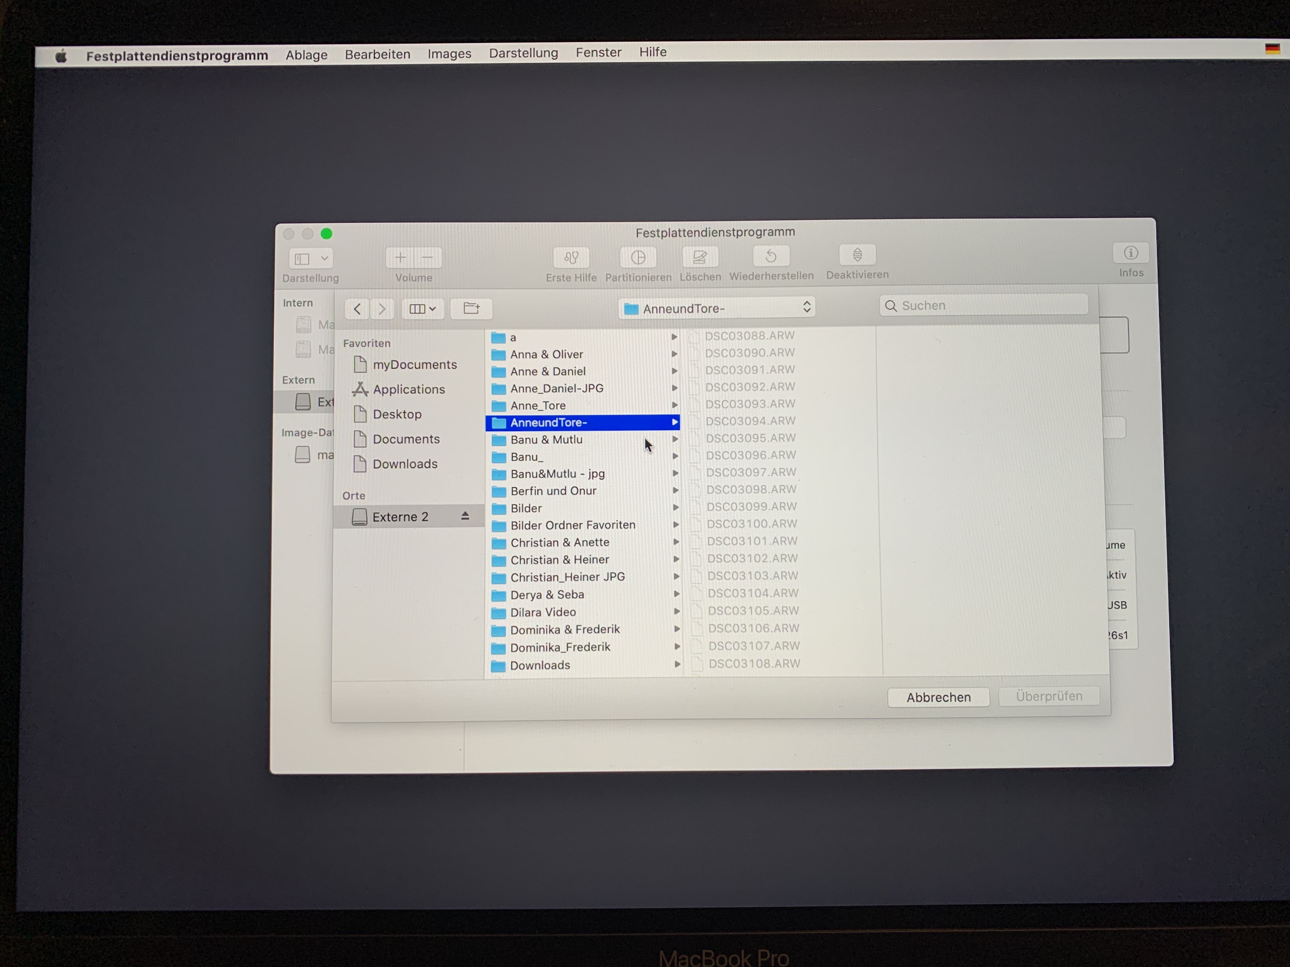The image size is (1290, 967).
Task: Click the Festplattendienstprogramm app menu
Action: coord(177,56)
